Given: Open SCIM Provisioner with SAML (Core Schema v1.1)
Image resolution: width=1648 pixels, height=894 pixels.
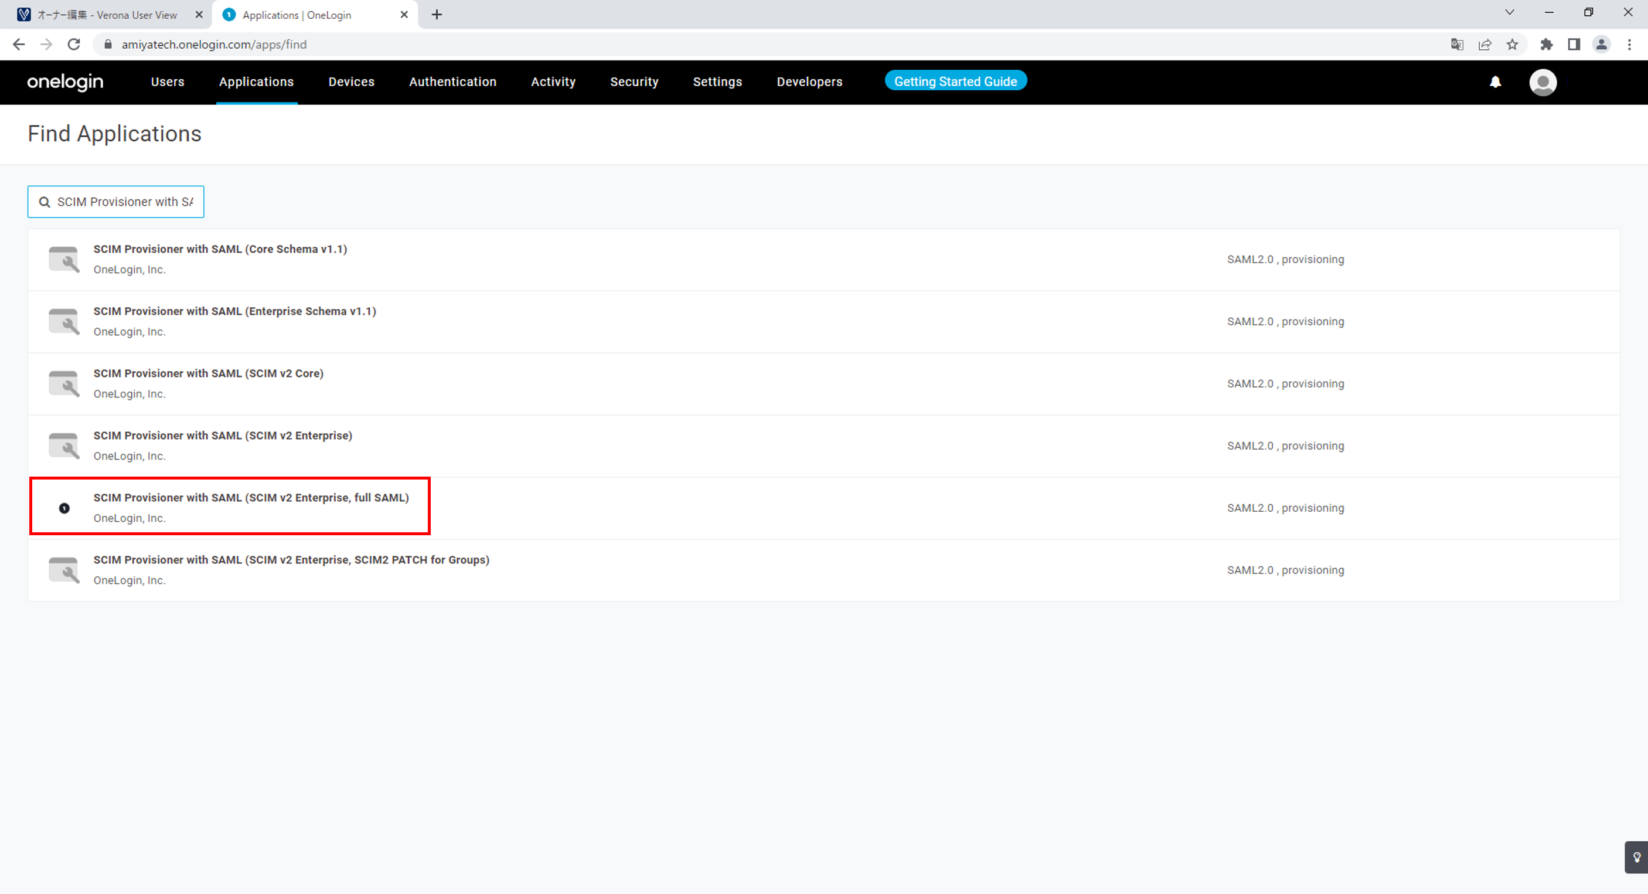Looking at the screenshot, I should 220,250.
